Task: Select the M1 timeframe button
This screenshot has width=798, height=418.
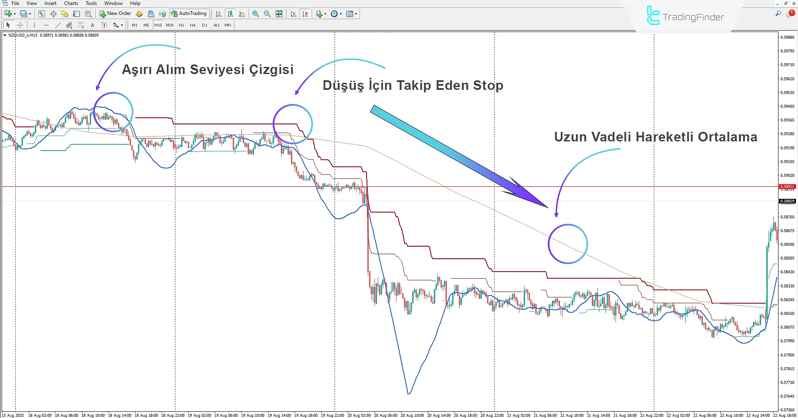Action: (135, 25)
